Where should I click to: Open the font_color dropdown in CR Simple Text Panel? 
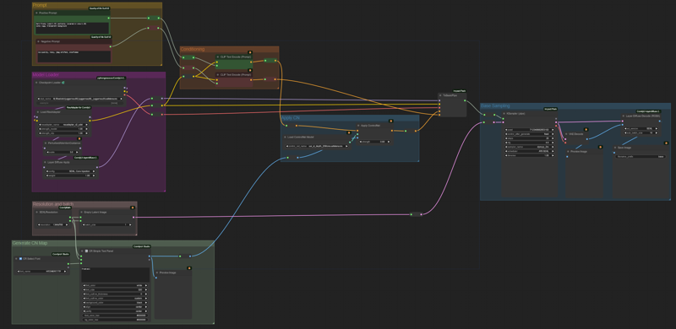115,285
